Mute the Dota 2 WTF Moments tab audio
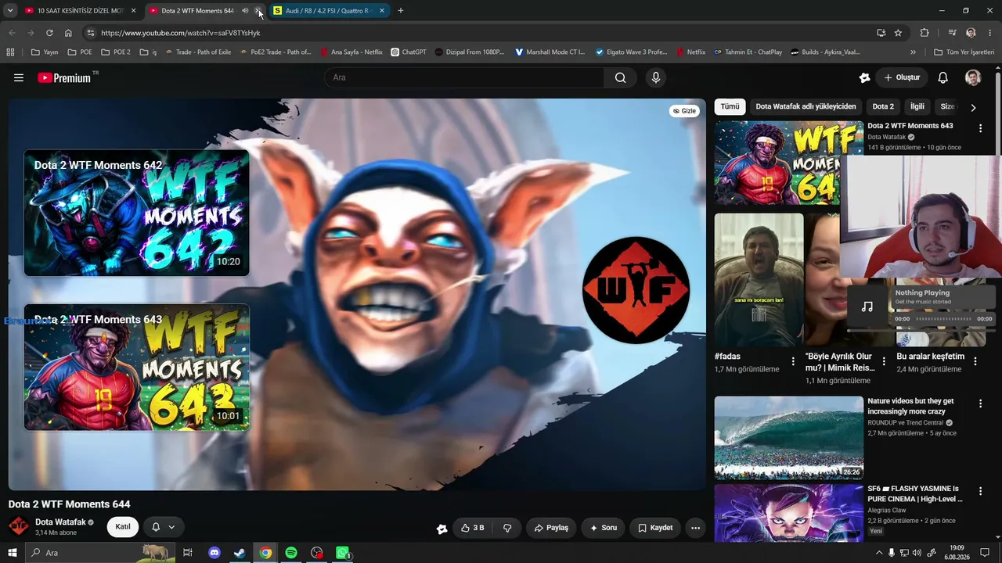This screenshot has width=1002, height=563. pos(244,11)
